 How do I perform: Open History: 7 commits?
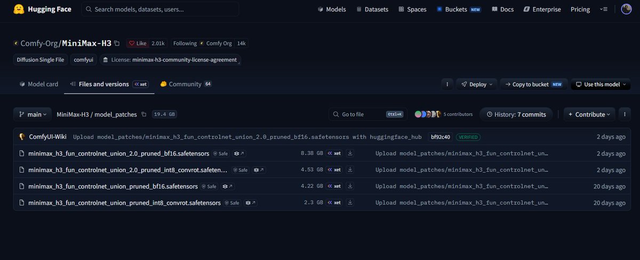516,114
